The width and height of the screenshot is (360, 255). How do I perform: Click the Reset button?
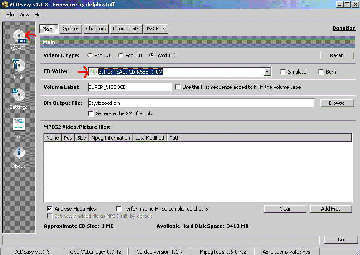point(336,55)
